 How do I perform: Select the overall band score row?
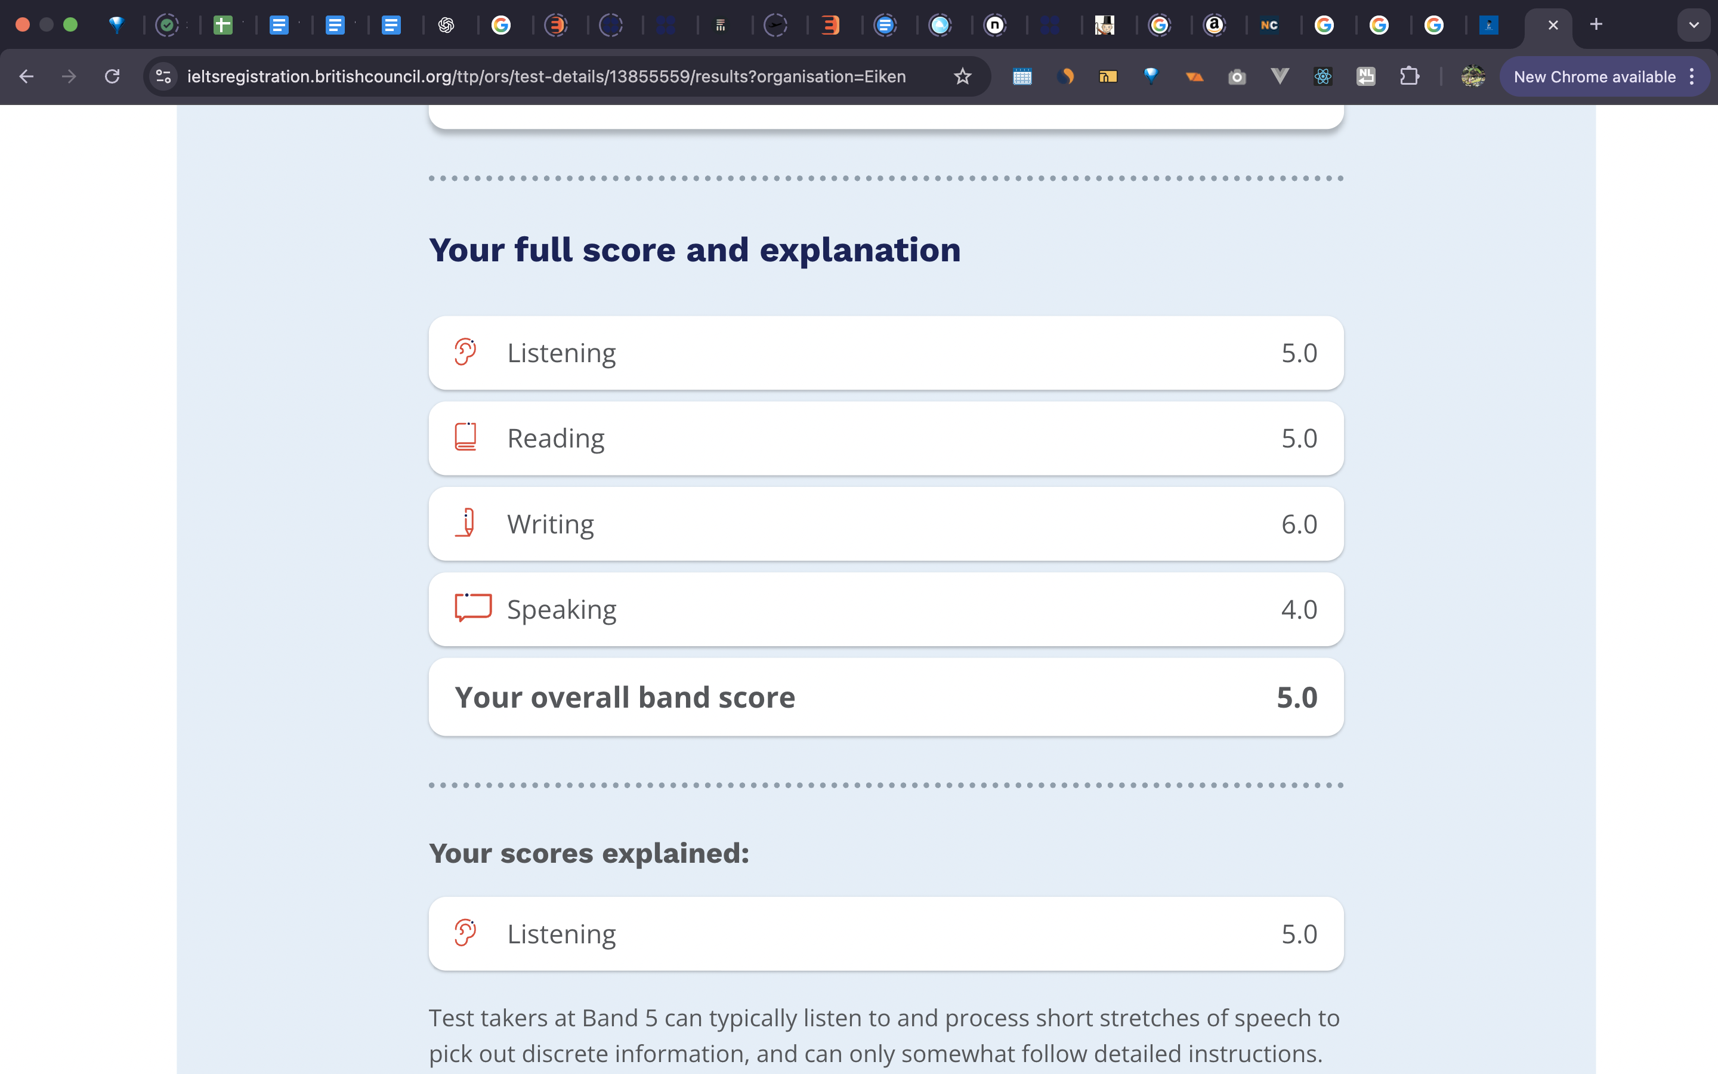coord(886,697)
